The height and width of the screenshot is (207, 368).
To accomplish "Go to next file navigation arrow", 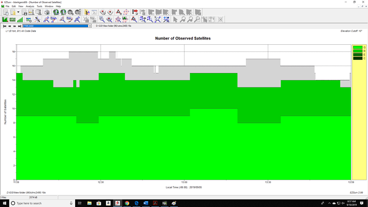I will coord(14,26).
